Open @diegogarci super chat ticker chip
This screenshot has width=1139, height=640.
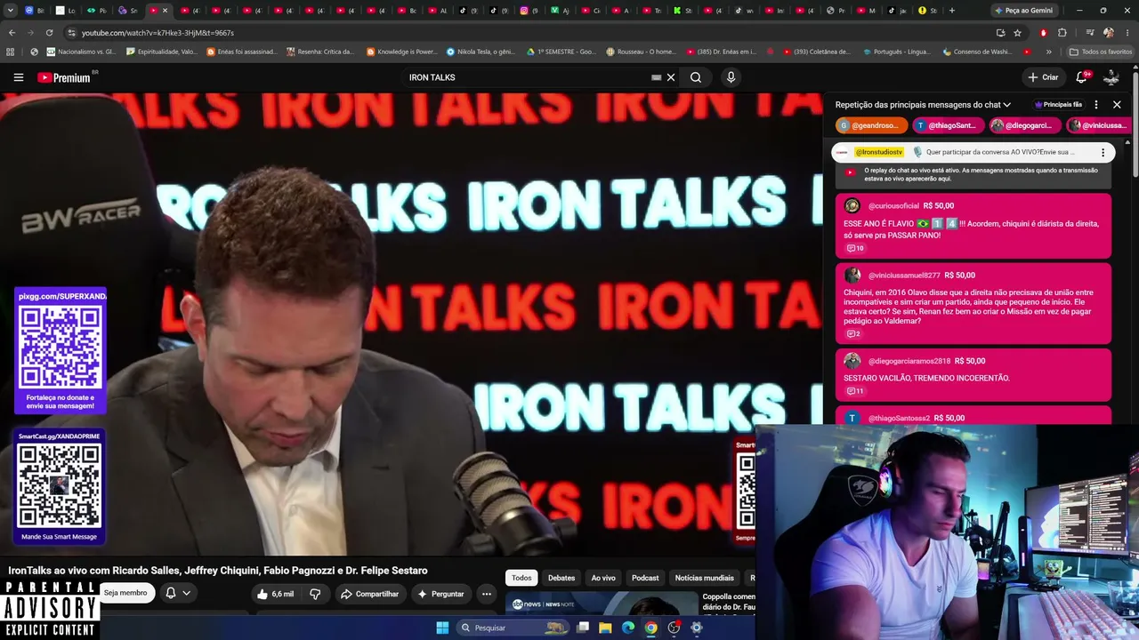click(x=1025, y=126)
